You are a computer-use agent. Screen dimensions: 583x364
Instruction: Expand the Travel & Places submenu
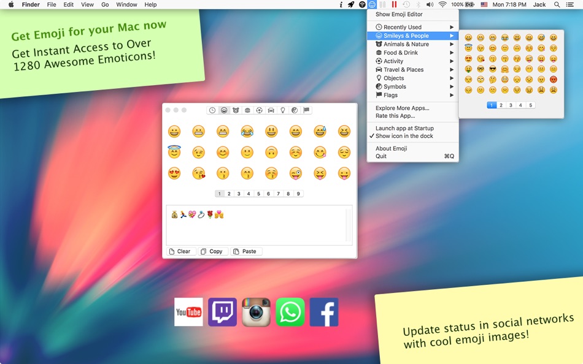tap(413, 70)
